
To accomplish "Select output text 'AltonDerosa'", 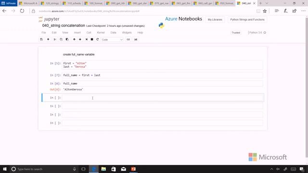I will point(73,89).
